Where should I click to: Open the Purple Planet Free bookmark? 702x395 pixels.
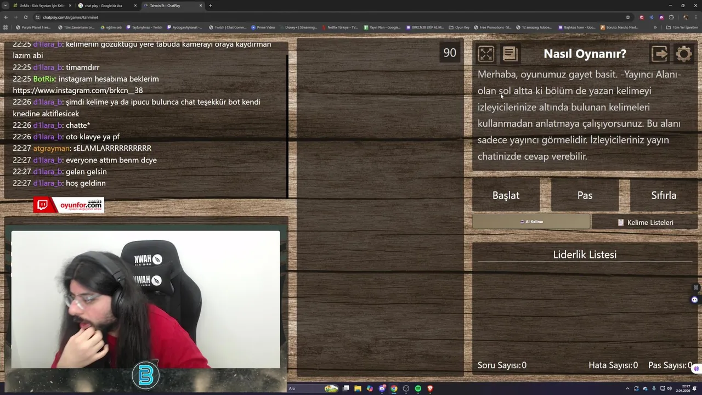click(x=33, y=27)
